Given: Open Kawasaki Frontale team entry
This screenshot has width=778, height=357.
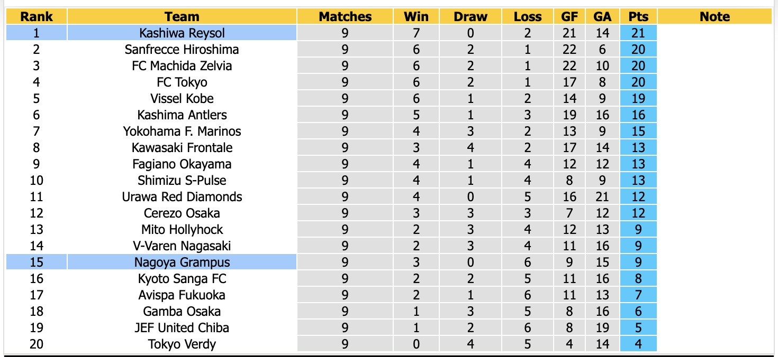Looking at the screenshot, I should [182, 147].
